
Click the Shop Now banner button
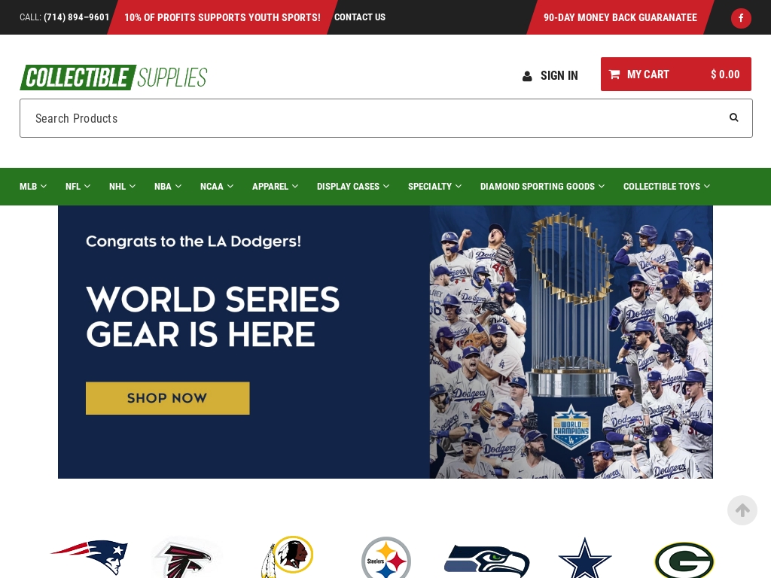click(x=168, y=398)
